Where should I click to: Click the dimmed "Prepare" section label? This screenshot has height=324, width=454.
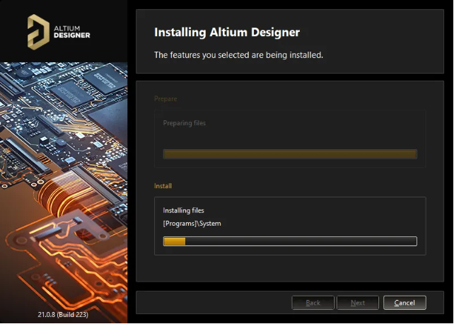[x=165, y=98]
